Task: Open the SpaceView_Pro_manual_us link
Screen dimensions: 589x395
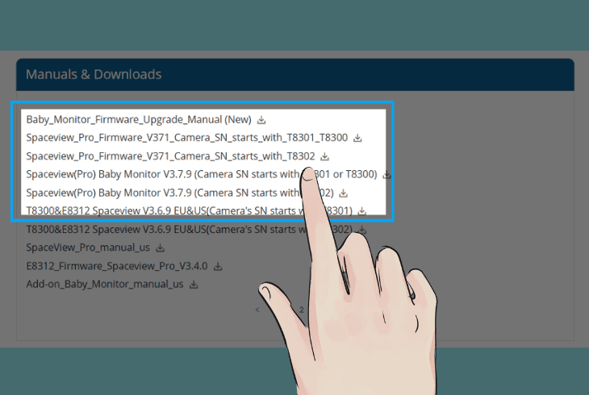Action: 88,247
